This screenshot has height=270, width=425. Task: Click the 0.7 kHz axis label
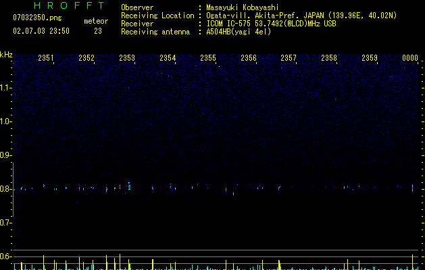[5, 223]
